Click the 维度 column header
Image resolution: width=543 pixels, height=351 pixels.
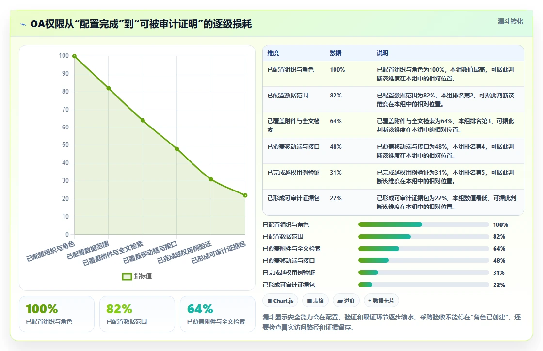click(273, 53)
